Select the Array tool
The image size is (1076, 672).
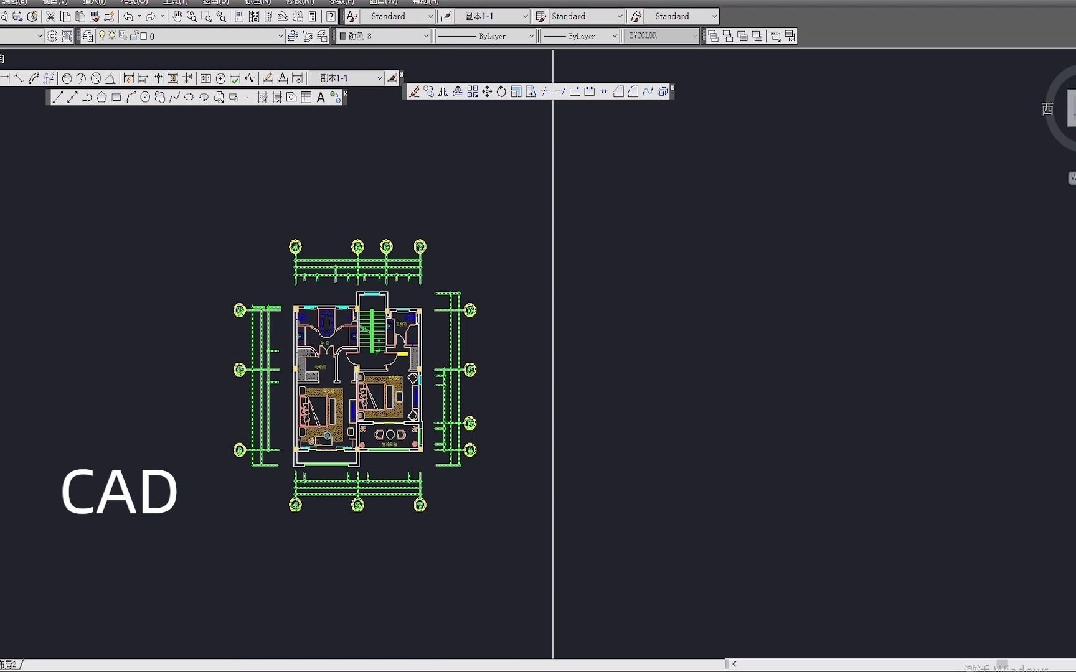pos(473,91)
